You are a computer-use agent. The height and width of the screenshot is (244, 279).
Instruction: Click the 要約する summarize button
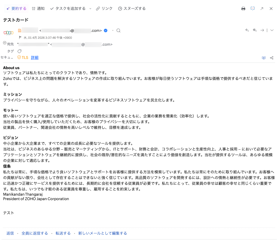pyautogui.click(x=17, y=9)
